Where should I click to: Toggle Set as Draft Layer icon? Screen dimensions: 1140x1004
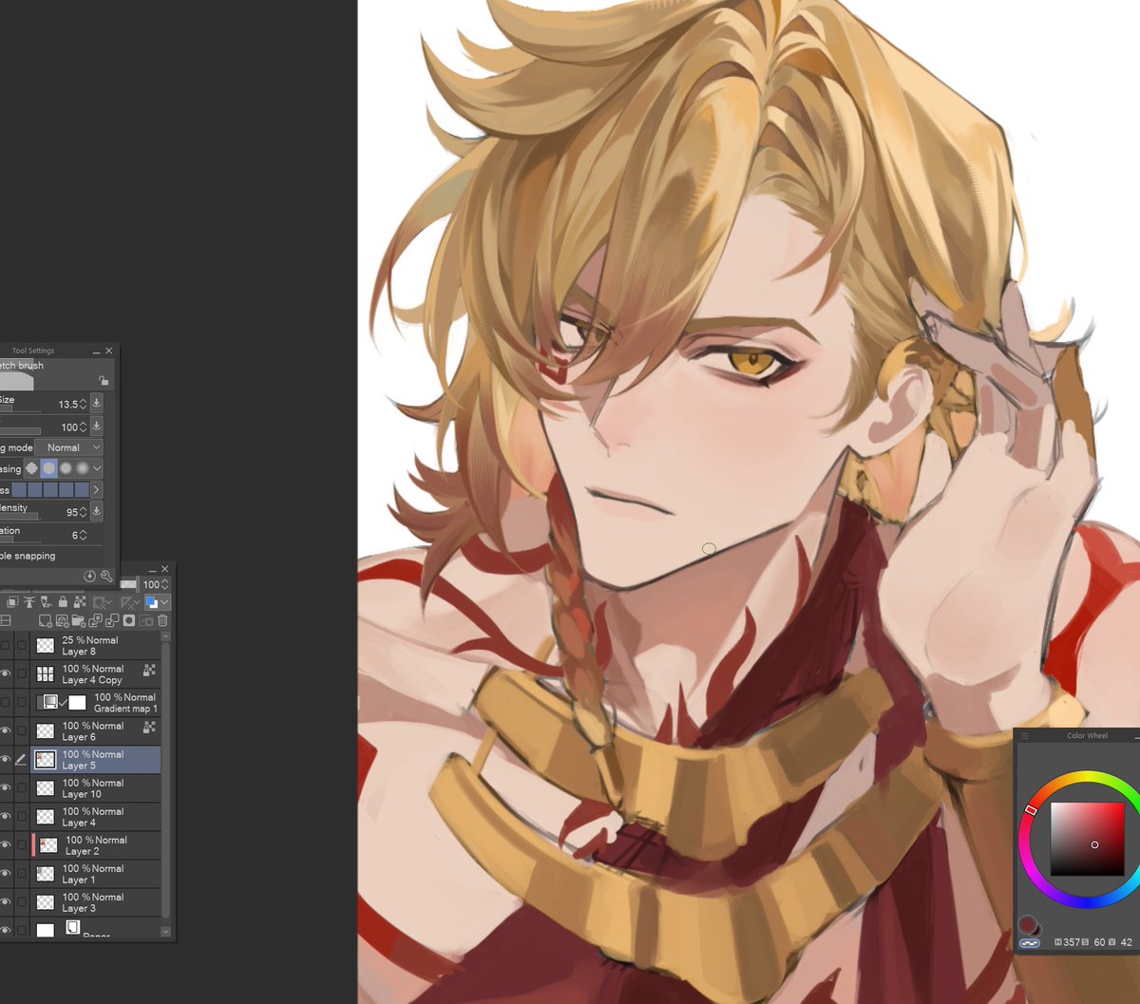[x=46, y=602]
